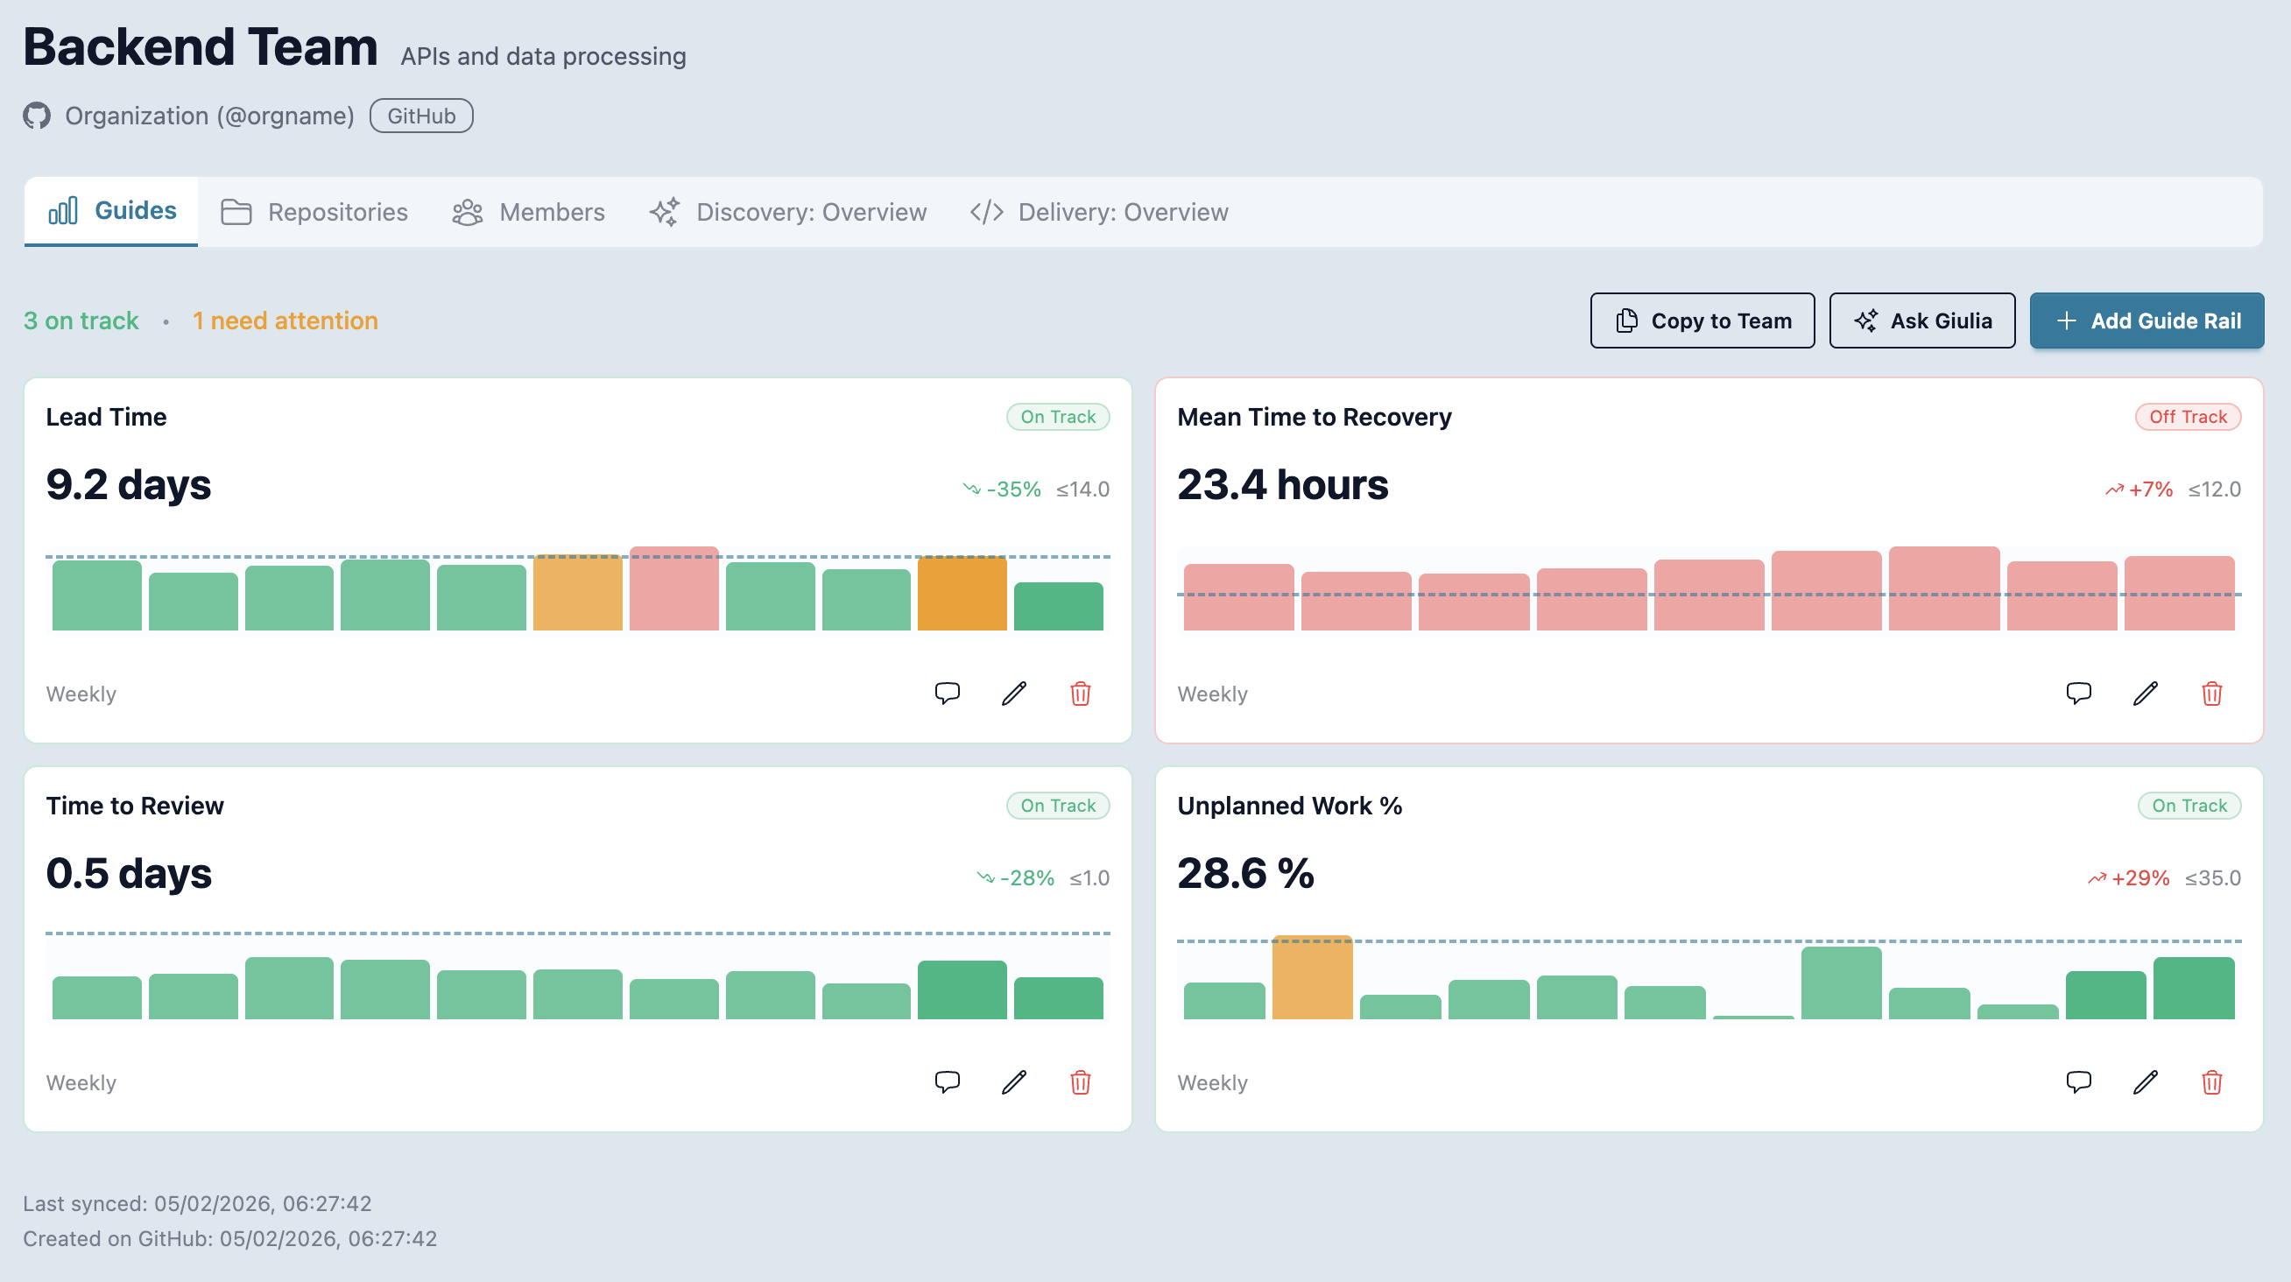
Task: Click the GitHub logo beside Organization
Action: tap(37, 116)
